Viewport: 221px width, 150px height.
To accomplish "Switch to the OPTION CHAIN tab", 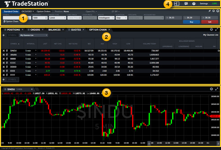I will click(x=98, y=30).
